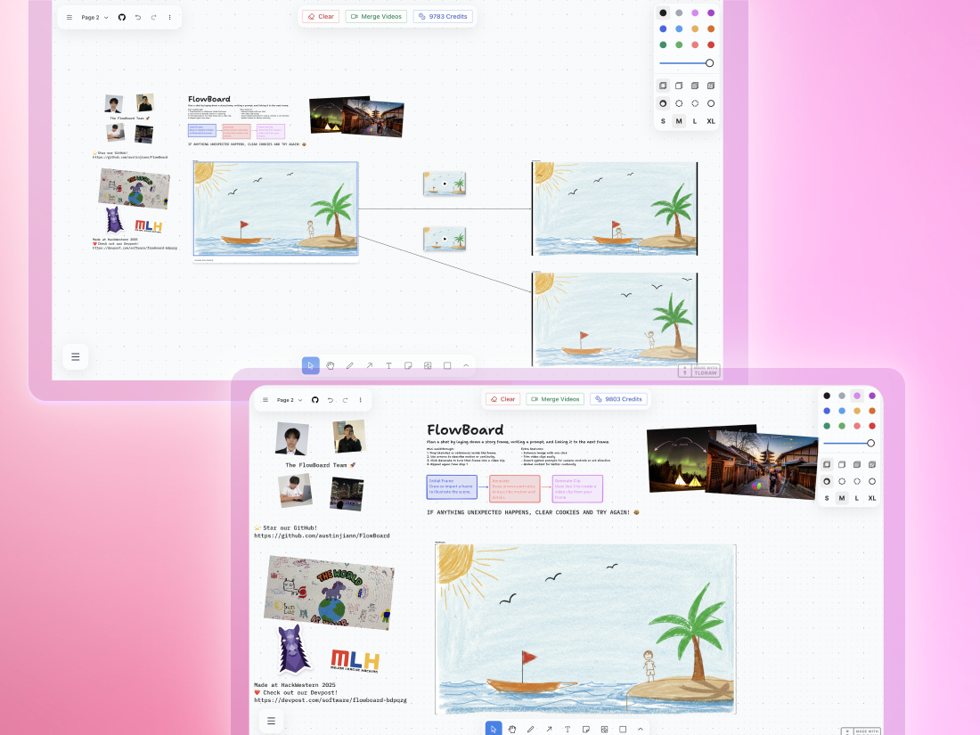Image resolution: width=980 pixels, height=735 pixels.
Task: Play the upper video clip thumbnail between frames
Action: (x=445, y=184)
